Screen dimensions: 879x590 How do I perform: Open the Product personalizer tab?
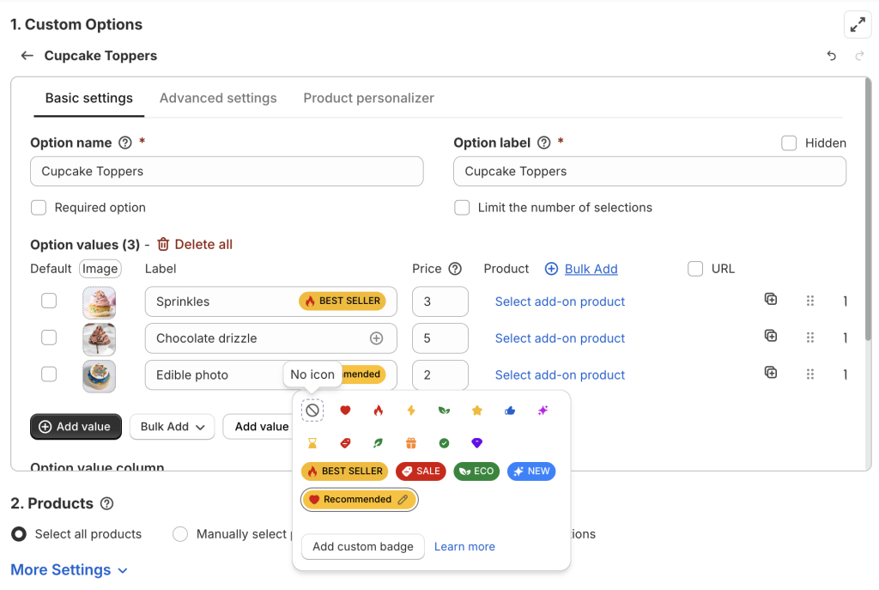click(x=368, y=98)
